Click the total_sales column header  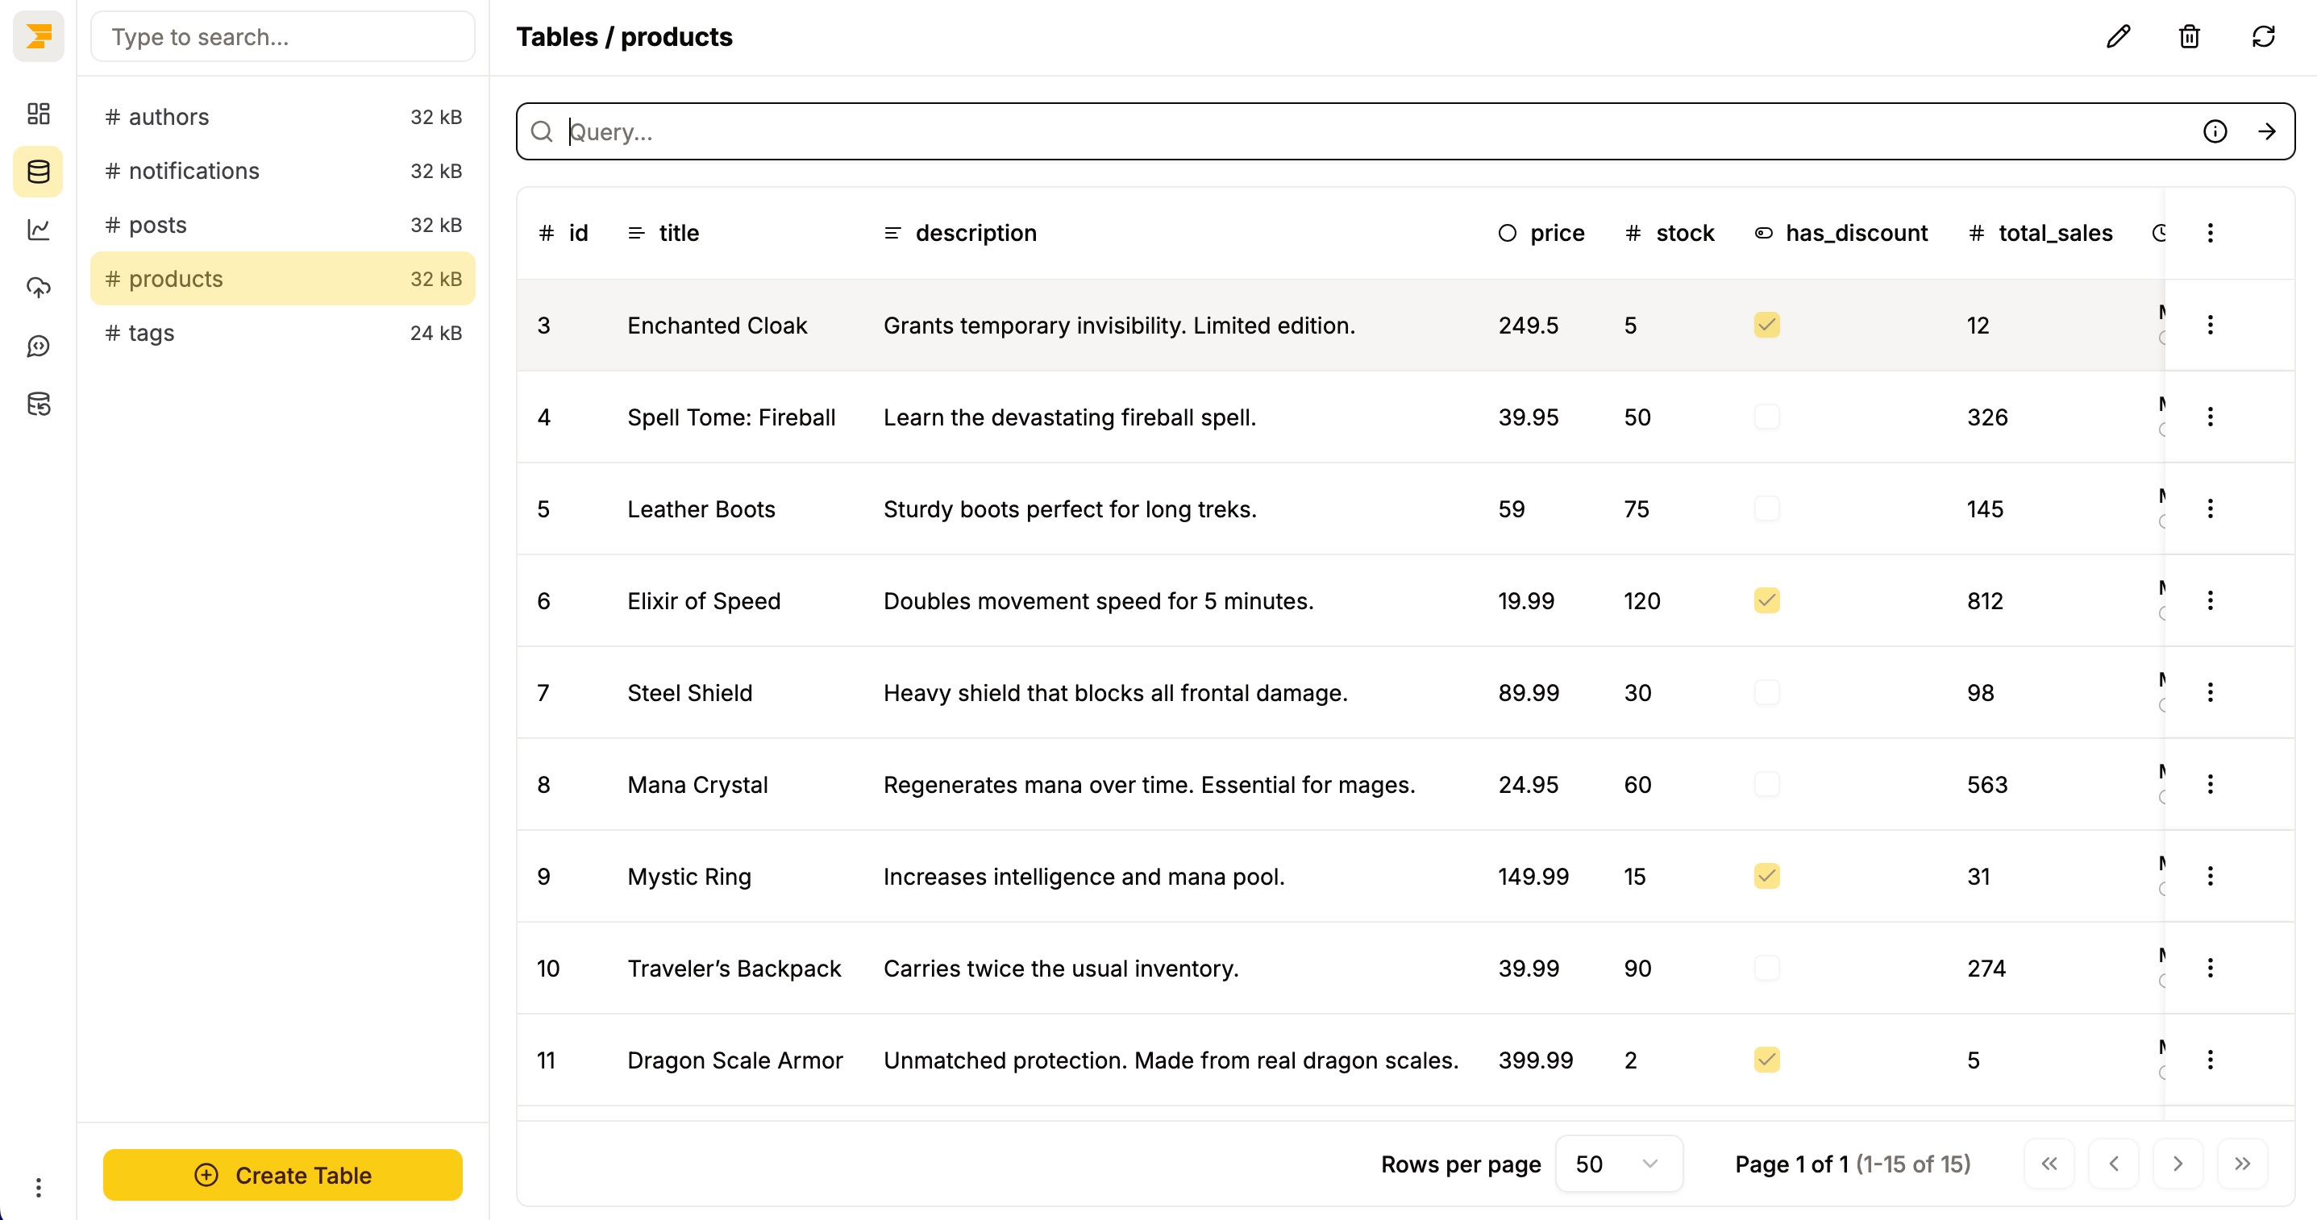coord(2040,233)
